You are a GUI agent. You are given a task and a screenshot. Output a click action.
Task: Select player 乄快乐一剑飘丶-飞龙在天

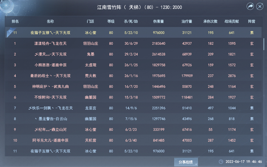point(50,108)
